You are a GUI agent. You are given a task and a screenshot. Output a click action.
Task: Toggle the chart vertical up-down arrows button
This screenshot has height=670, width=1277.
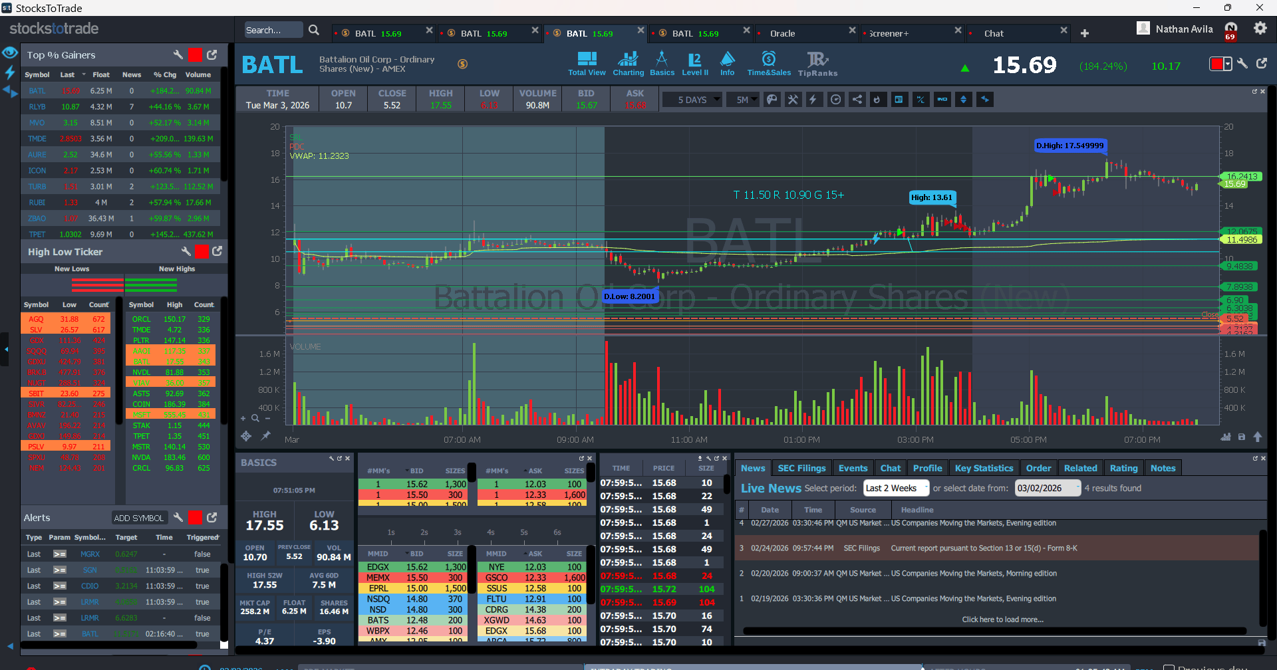(x=964, y=100)
